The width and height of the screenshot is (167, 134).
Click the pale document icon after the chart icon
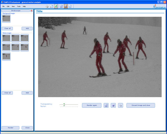70,6
